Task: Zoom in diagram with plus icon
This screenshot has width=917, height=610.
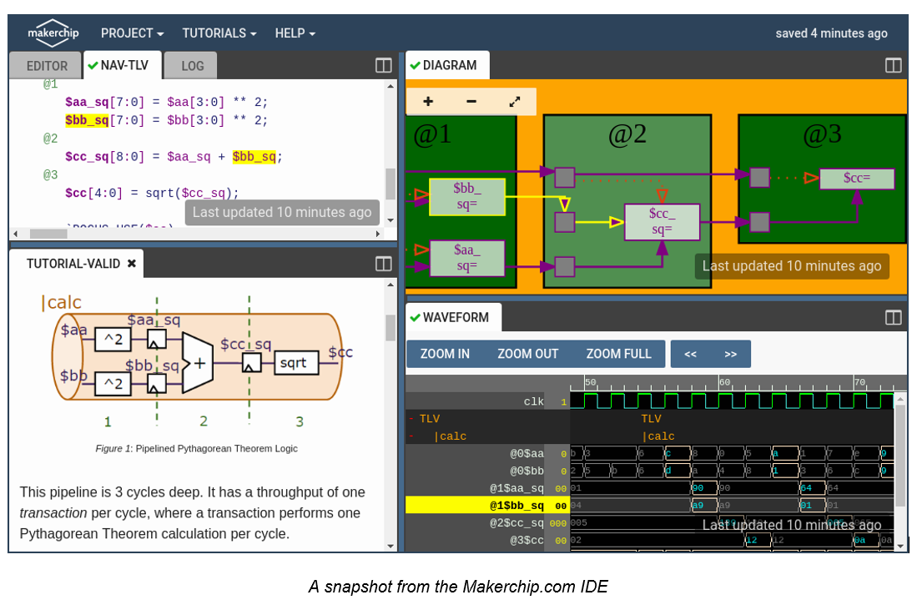Action: coord(428,102)
